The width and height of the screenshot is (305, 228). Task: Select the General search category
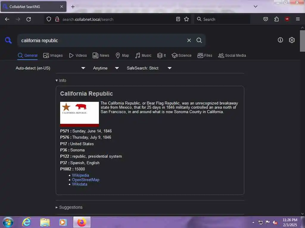click(x=27, y=56)
